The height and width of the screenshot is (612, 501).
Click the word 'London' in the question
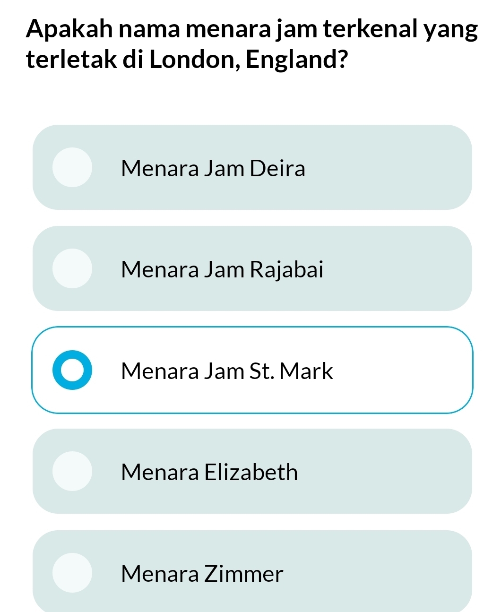(x=191, y=60)
